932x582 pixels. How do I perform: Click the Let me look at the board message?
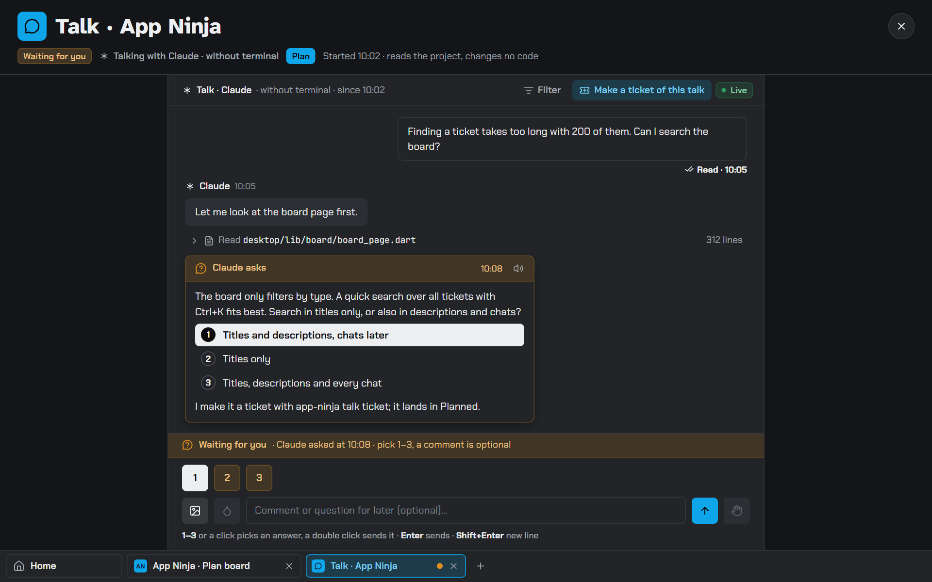tap(276, 212)
